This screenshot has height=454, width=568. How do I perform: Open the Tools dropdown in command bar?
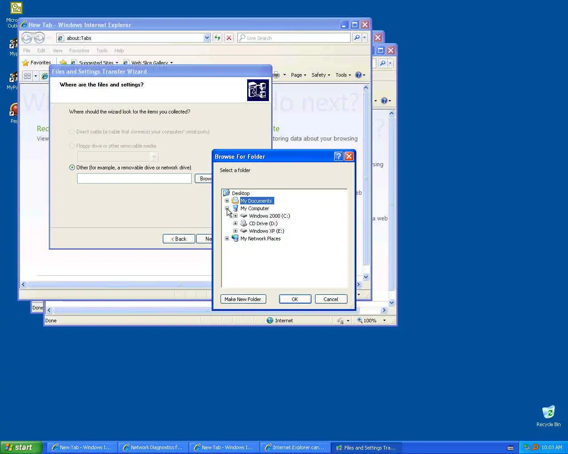343,75
